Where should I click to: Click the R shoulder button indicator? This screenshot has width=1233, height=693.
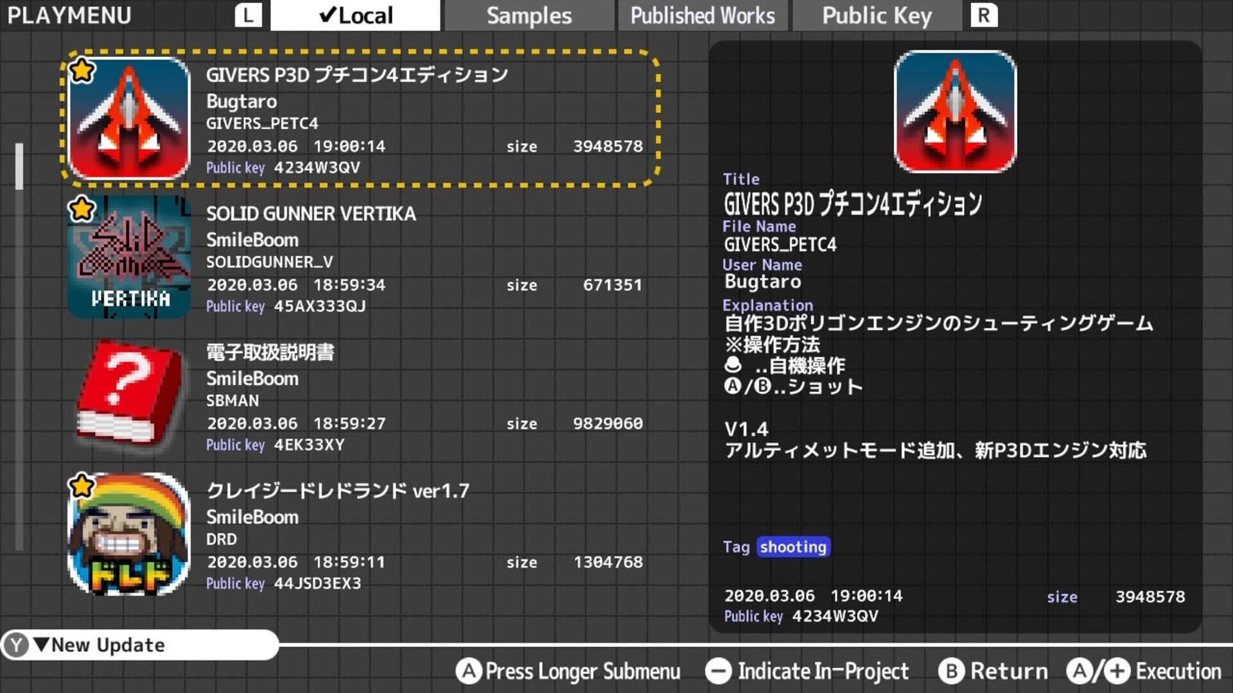pyautogui.click(x=984, y=14)
